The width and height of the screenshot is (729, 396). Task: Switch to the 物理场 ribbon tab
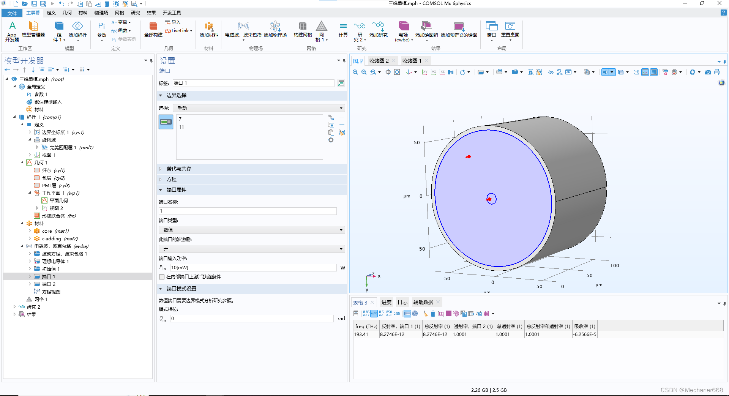(x=101, y=13)
